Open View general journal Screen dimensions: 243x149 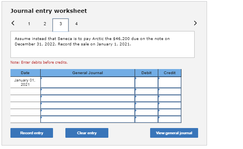pos(174,133)
